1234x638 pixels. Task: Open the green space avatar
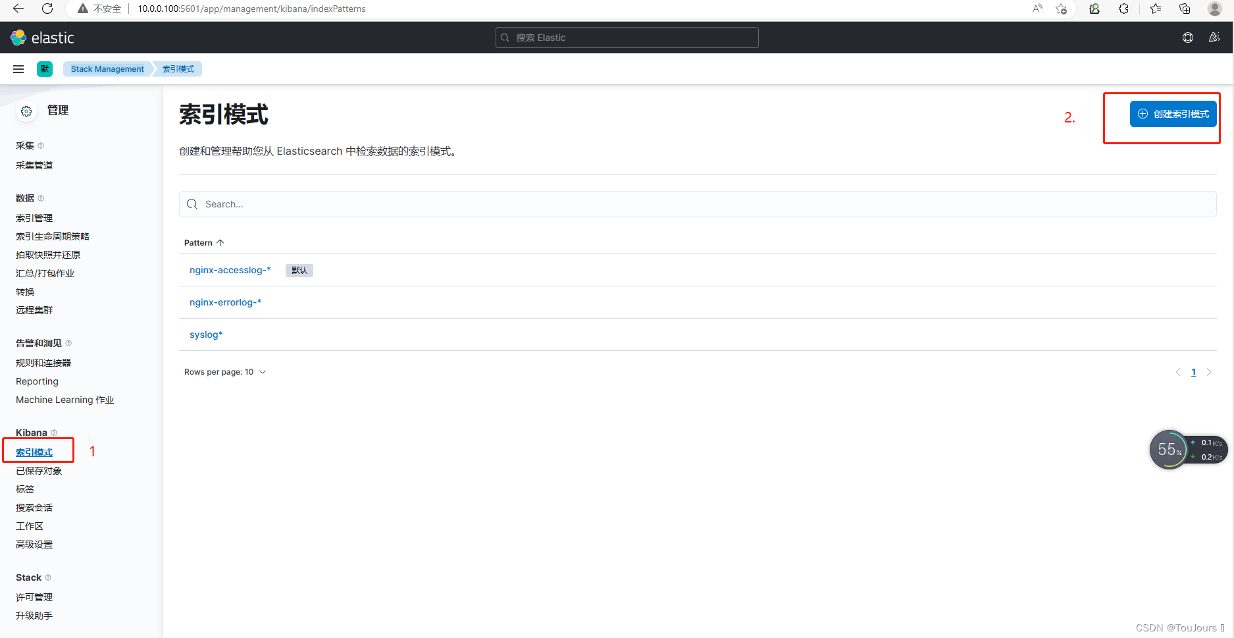(45, 69)
